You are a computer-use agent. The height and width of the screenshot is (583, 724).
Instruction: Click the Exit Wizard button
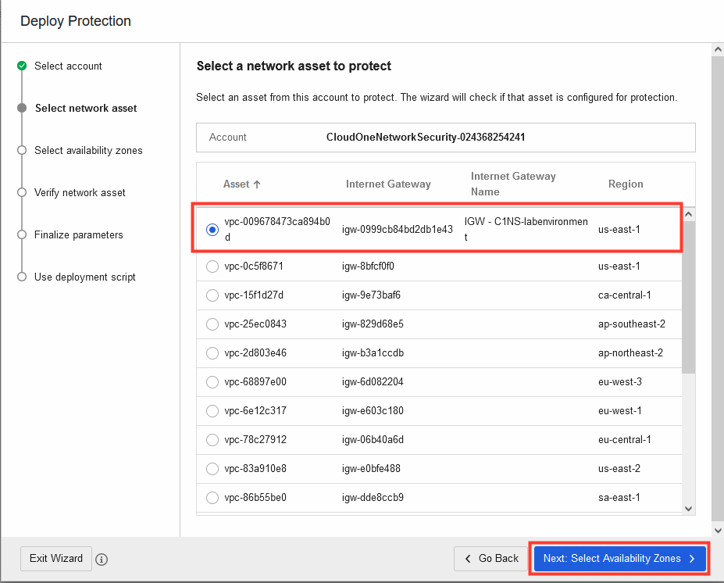56,559
